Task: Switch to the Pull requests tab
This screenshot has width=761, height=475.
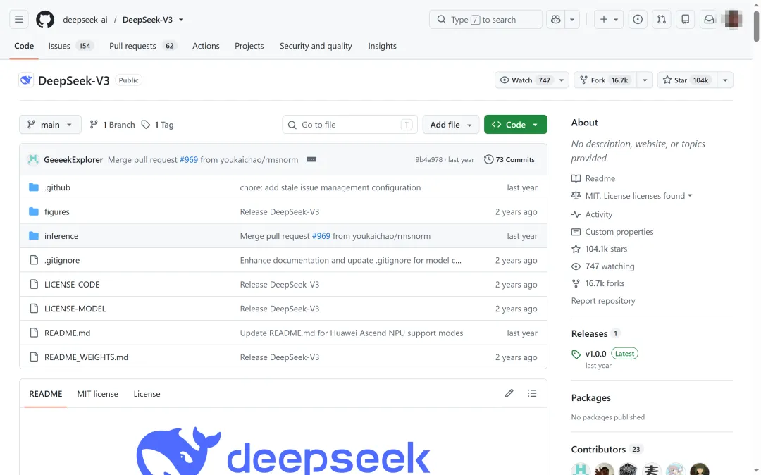Action: tap(142, 46)
